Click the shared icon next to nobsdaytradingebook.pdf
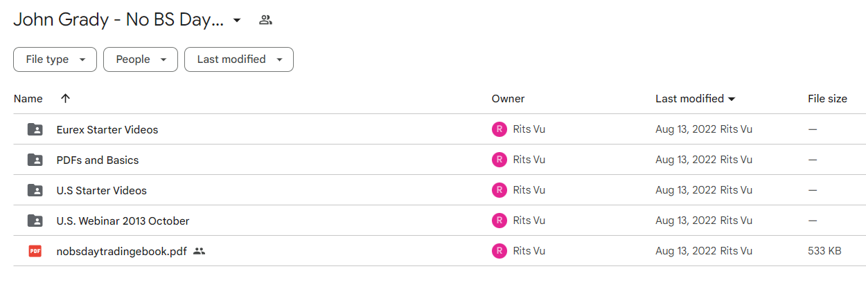866x289 pixels. pyautogui.click(x=200, y=251)
